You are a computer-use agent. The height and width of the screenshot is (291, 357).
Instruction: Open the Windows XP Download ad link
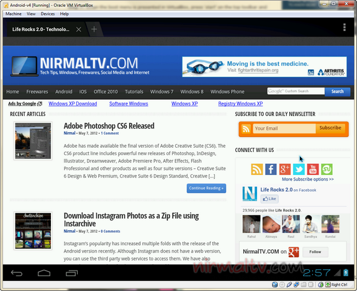[x=73, y=104]
